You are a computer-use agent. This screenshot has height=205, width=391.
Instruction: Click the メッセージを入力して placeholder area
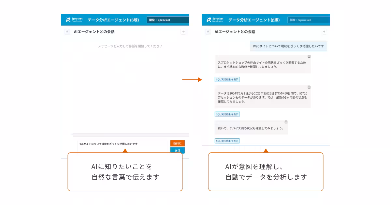[x=125, y=46]
